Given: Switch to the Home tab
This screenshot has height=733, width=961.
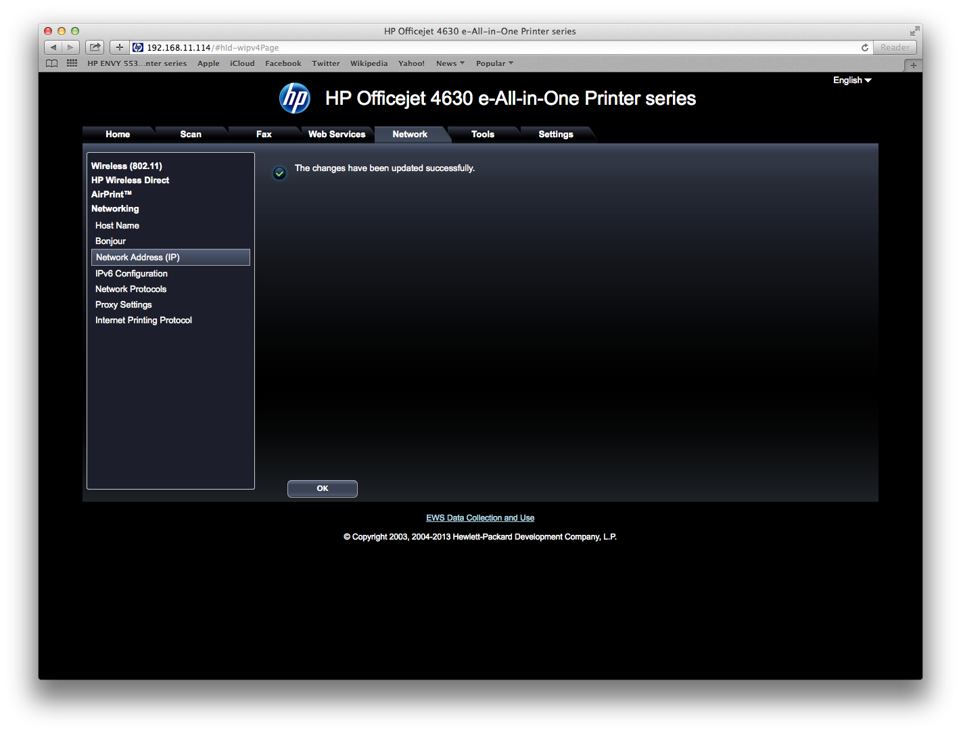Looking at the screenshot, I should (118, 134).
